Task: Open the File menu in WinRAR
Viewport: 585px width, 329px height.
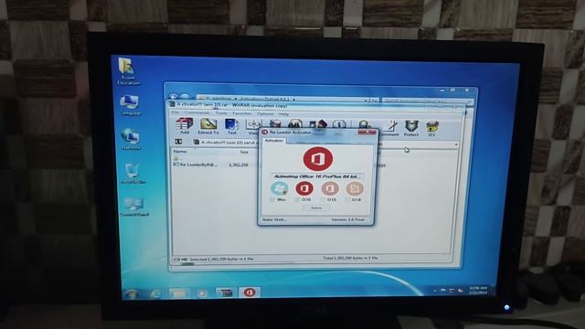Action: pyautogui.click(x=175, y=112)
